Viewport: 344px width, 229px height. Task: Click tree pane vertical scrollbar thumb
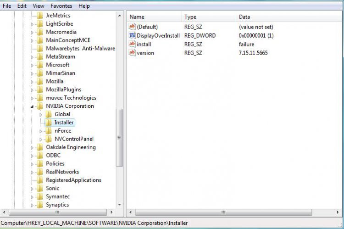119,138
